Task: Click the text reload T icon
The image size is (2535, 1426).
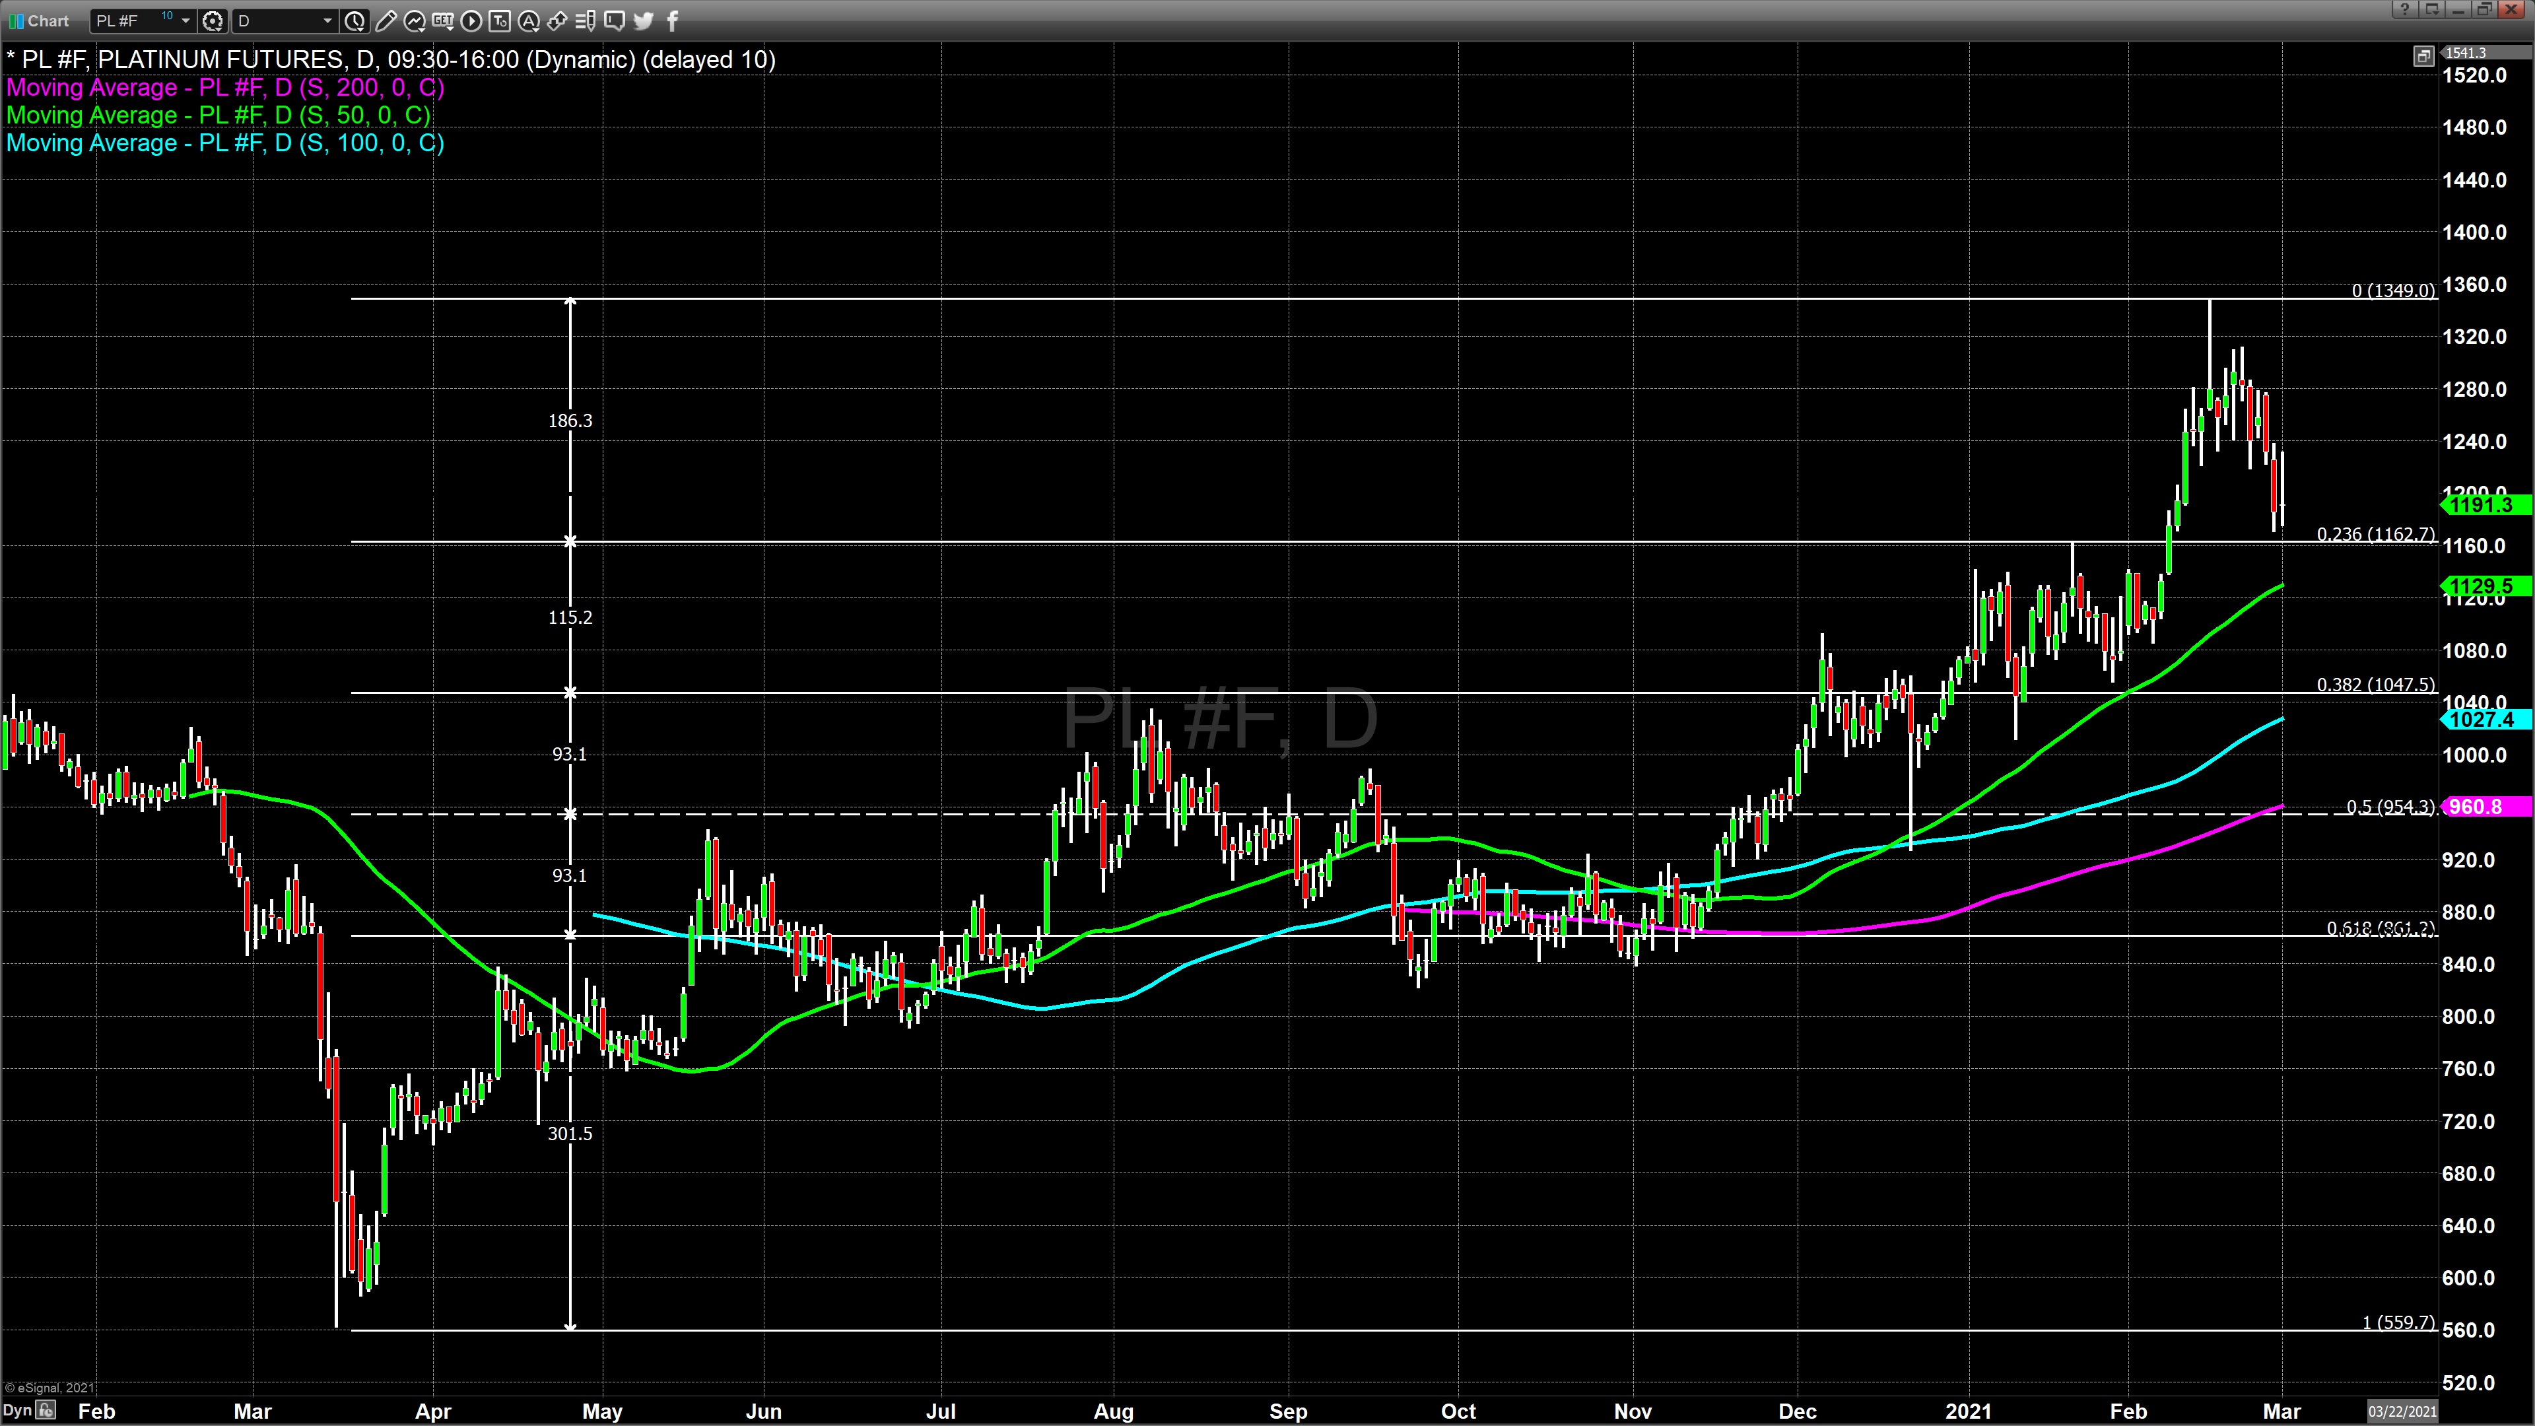Action: tap(500, 20)
